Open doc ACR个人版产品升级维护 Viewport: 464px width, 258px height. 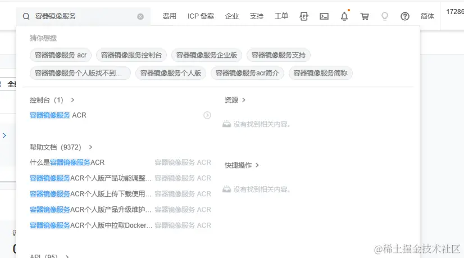[x=90, y=210]
